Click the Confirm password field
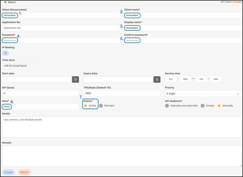Viewport: 243px width, 177px height. pyautogui.click(x=183, y=40)
